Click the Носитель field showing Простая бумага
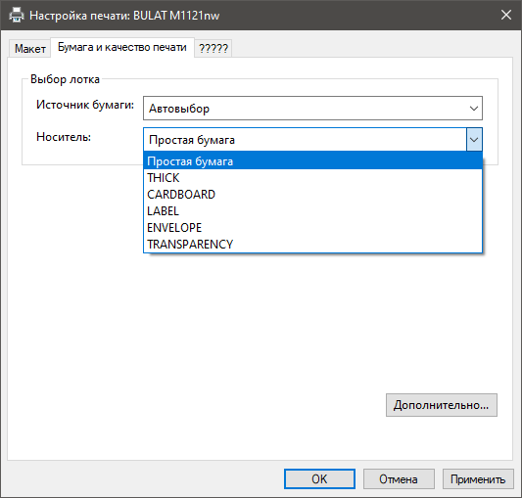The width and height of the screenshot is (522, 498). pyautogui.click(x=305, y=140)
